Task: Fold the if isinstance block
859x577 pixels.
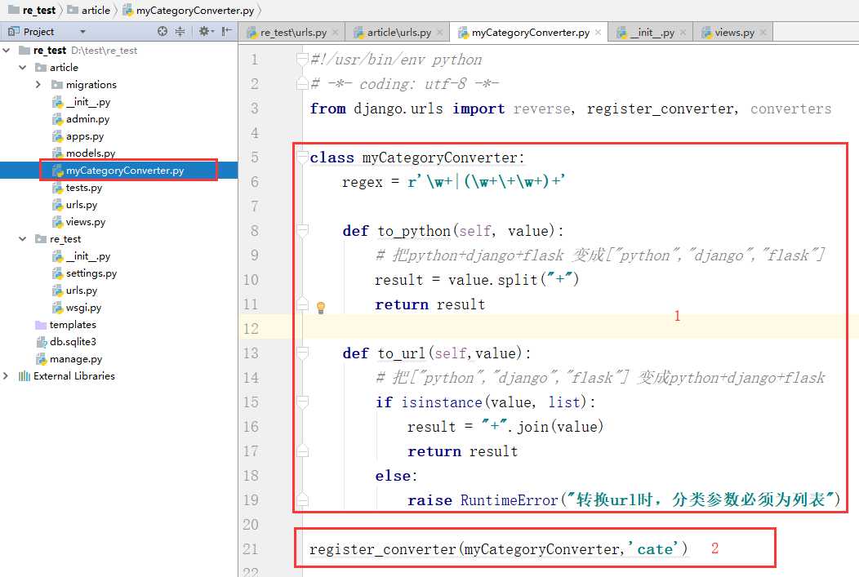Action: click(x=302, y=402)
